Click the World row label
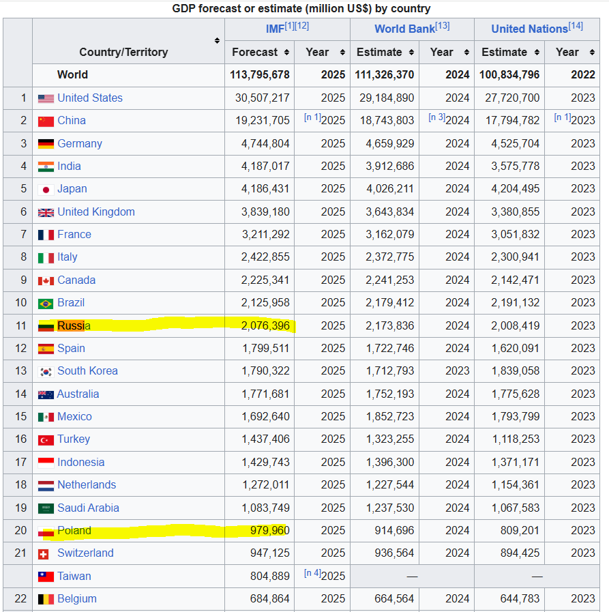 tap(72, 75)
